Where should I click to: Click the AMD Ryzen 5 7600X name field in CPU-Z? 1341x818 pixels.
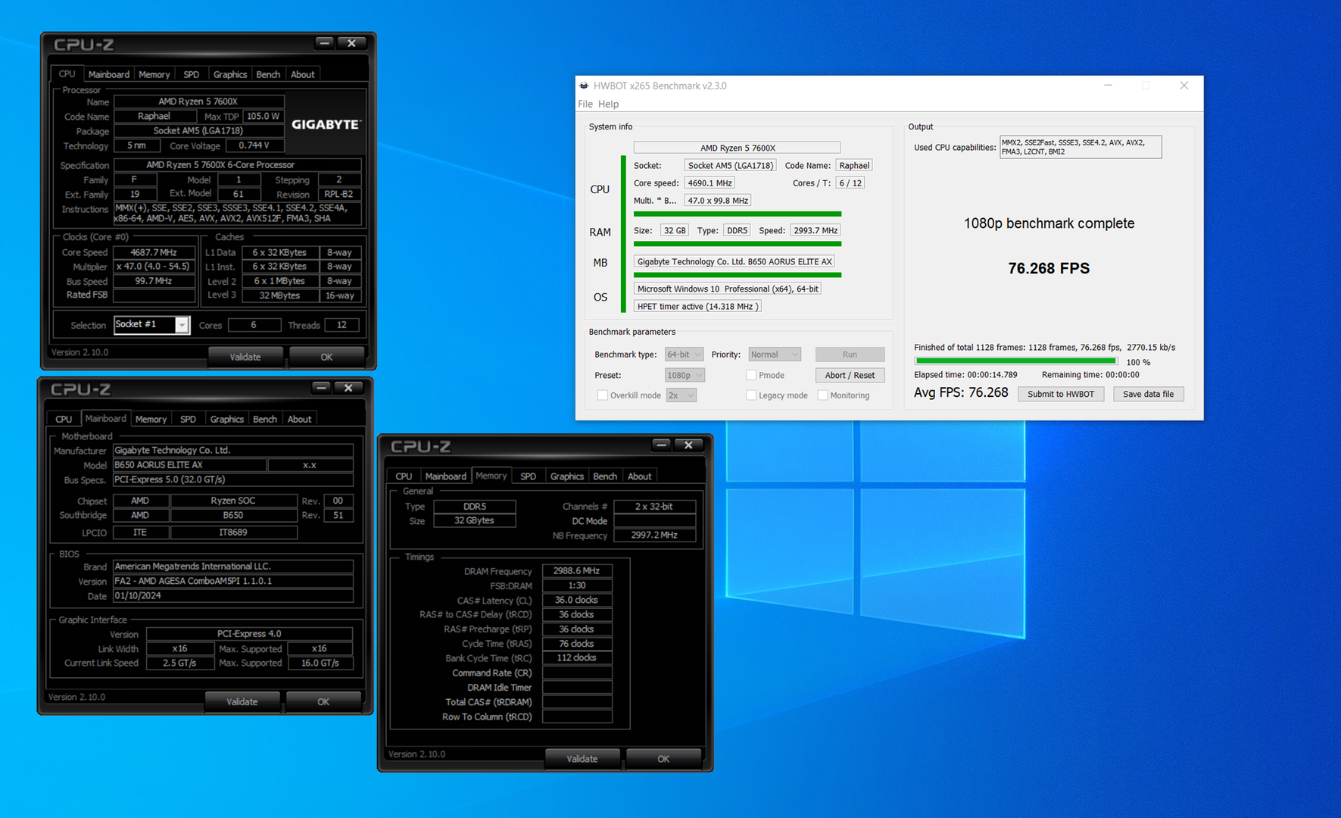pos(198,101)
